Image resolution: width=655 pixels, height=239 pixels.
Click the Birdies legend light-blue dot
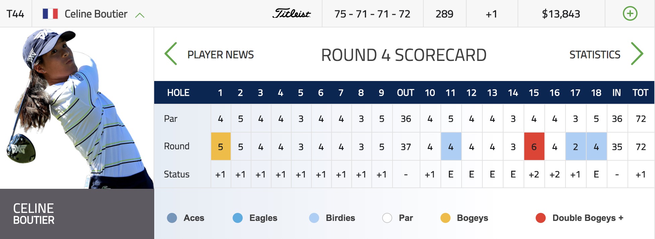click(x=314, y=218)
